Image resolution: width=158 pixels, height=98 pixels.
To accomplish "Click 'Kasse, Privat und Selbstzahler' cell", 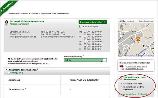I will pos(84,80).
